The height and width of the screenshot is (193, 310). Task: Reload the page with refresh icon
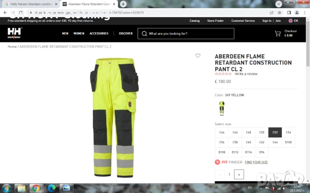pos(21,13)
